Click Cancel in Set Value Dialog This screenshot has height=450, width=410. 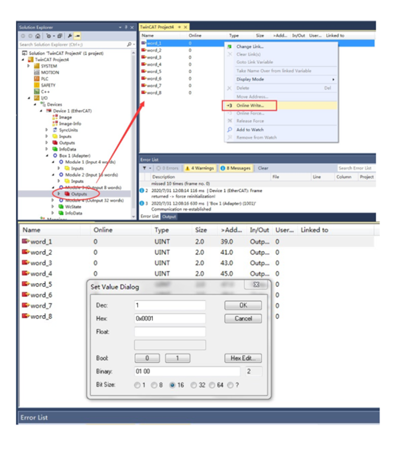pyautogui.click(x=243, y=319)
